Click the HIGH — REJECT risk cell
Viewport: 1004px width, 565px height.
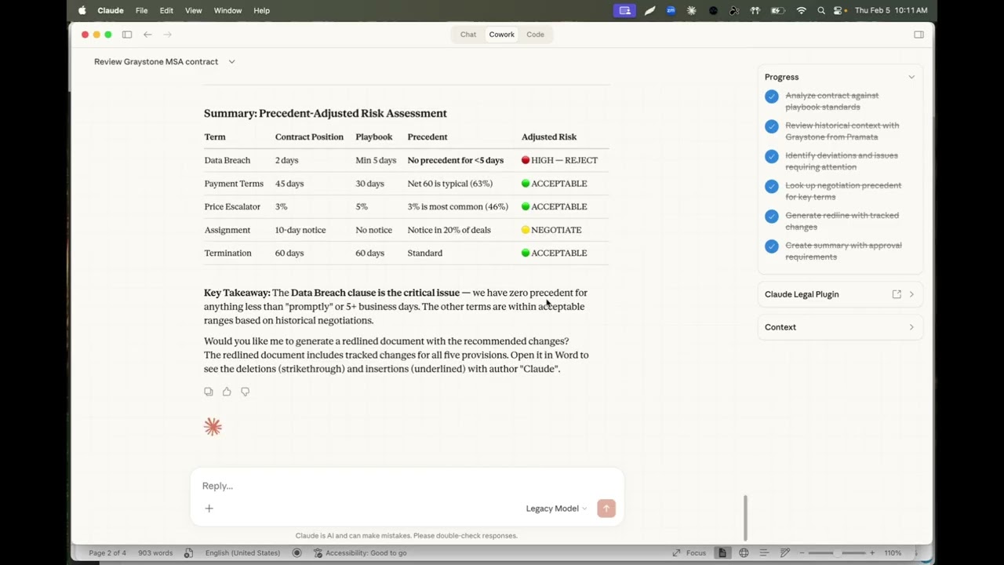tap(560, 160)
